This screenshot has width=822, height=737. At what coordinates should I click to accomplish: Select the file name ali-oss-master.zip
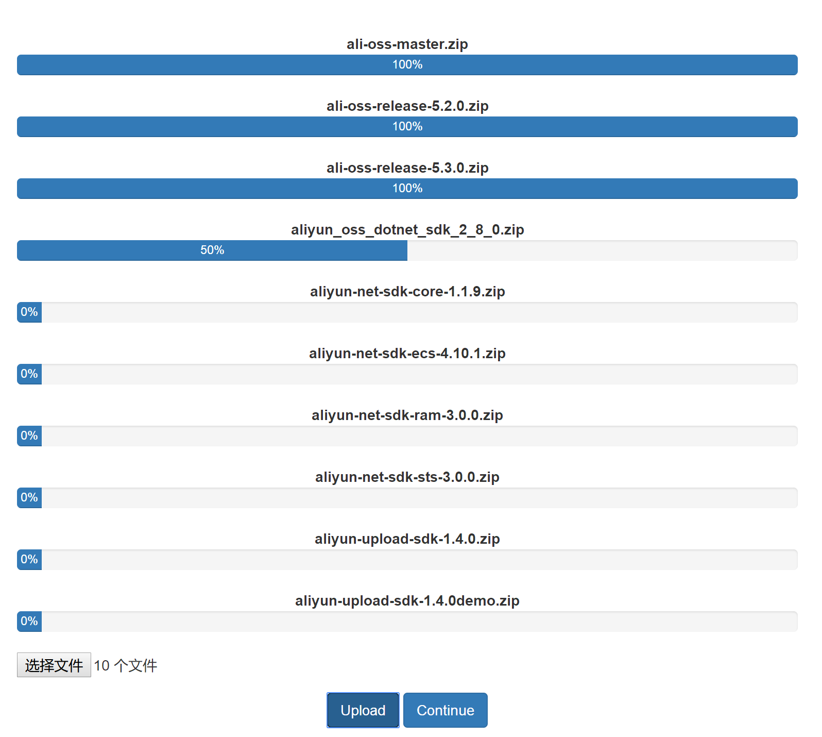(407, 44)
